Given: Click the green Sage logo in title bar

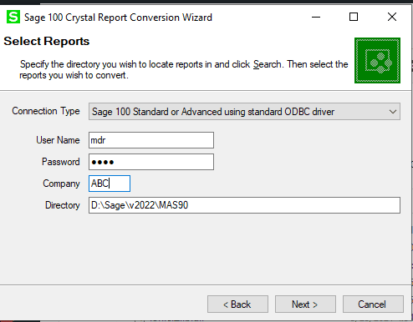Looking at the screenshot, I should tap(13, 18).
